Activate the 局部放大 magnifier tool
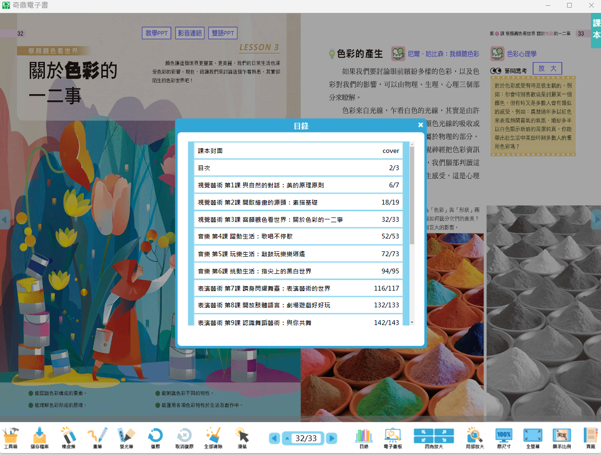Screen dimensions: 601x455 (x=475, y=437)
